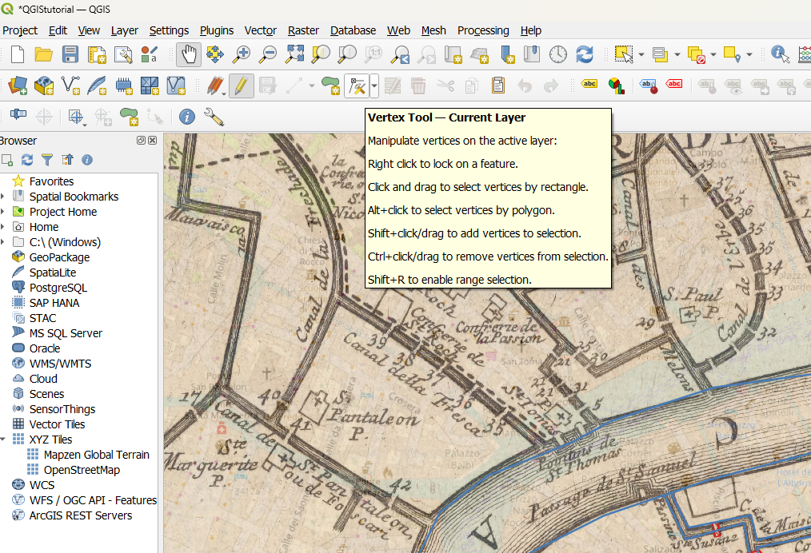Image resolution: width=811 pixels, height=553 pixels.
Task: Open the blue info help icon in toolbar
Action: (x=186, y=117)
